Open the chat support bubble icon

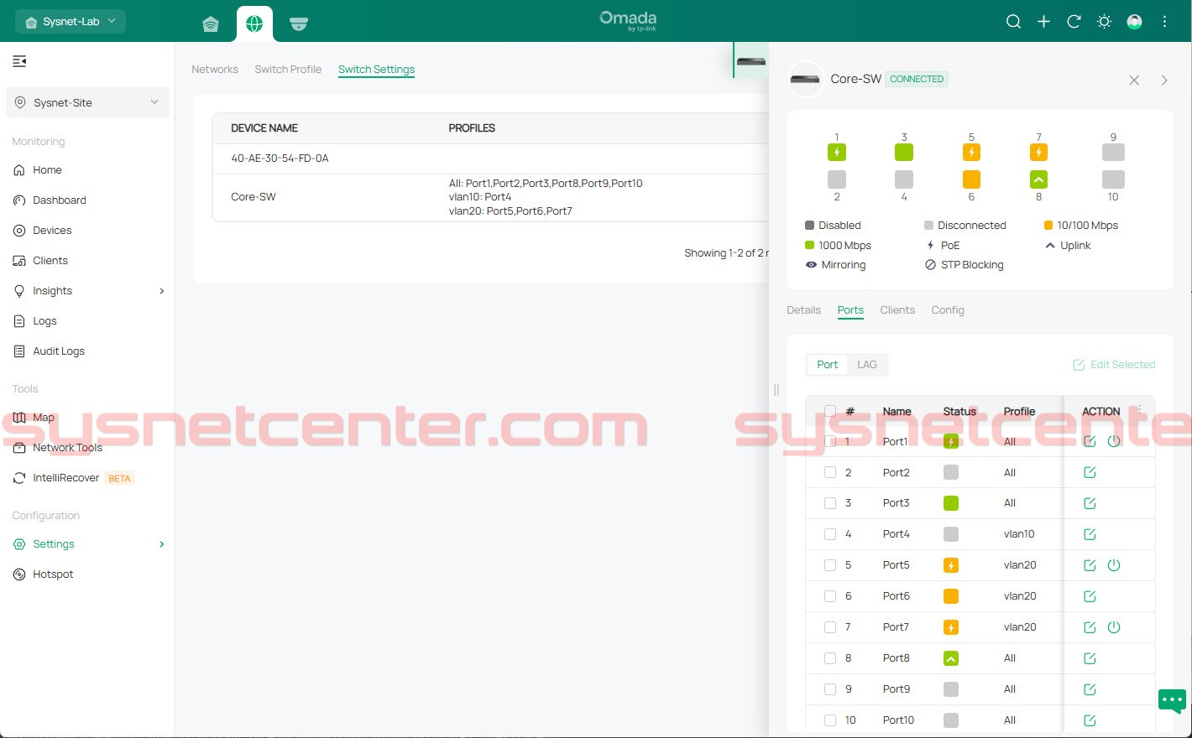tap(1172, 700)
